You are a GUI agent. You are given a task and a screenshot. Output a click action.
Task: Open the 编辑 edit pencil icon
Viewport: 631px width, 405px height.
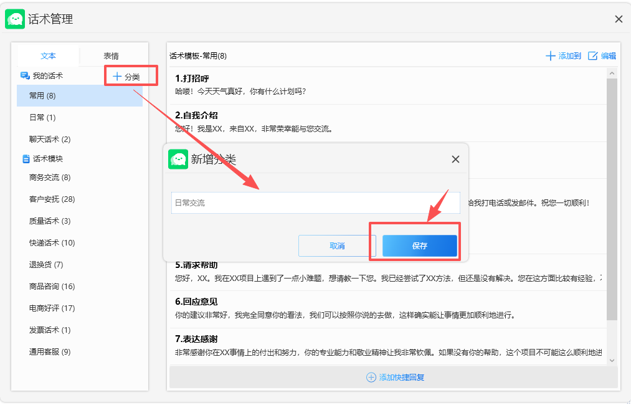[x=593, y=56]
